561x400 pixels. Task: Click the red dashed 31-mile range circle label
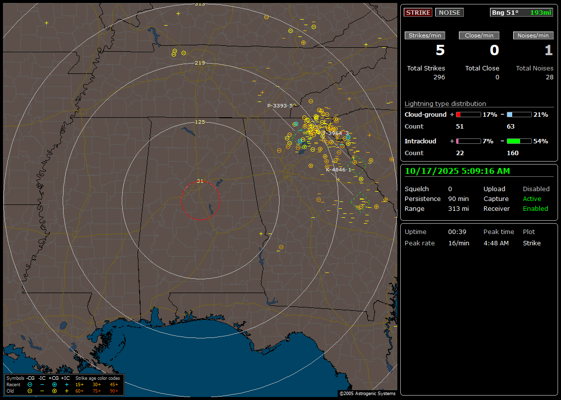click(200, 181)
